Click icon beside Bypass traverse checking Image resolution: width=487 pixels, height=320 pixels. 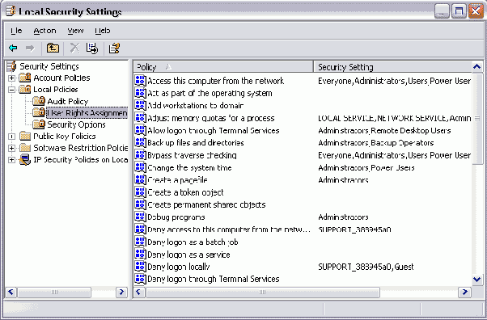[x=141, y=155]
